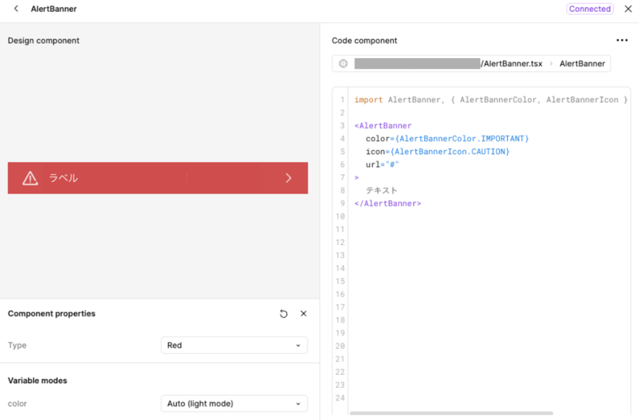This screenshot has width=639, height=420.
Task: Click the Type property label
Action: [17, 345]
